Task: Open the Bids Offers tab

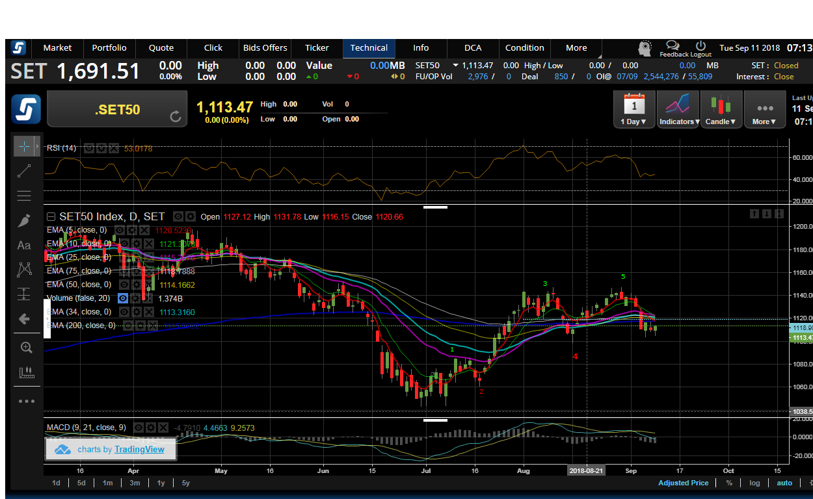Action: click(265, 47)
